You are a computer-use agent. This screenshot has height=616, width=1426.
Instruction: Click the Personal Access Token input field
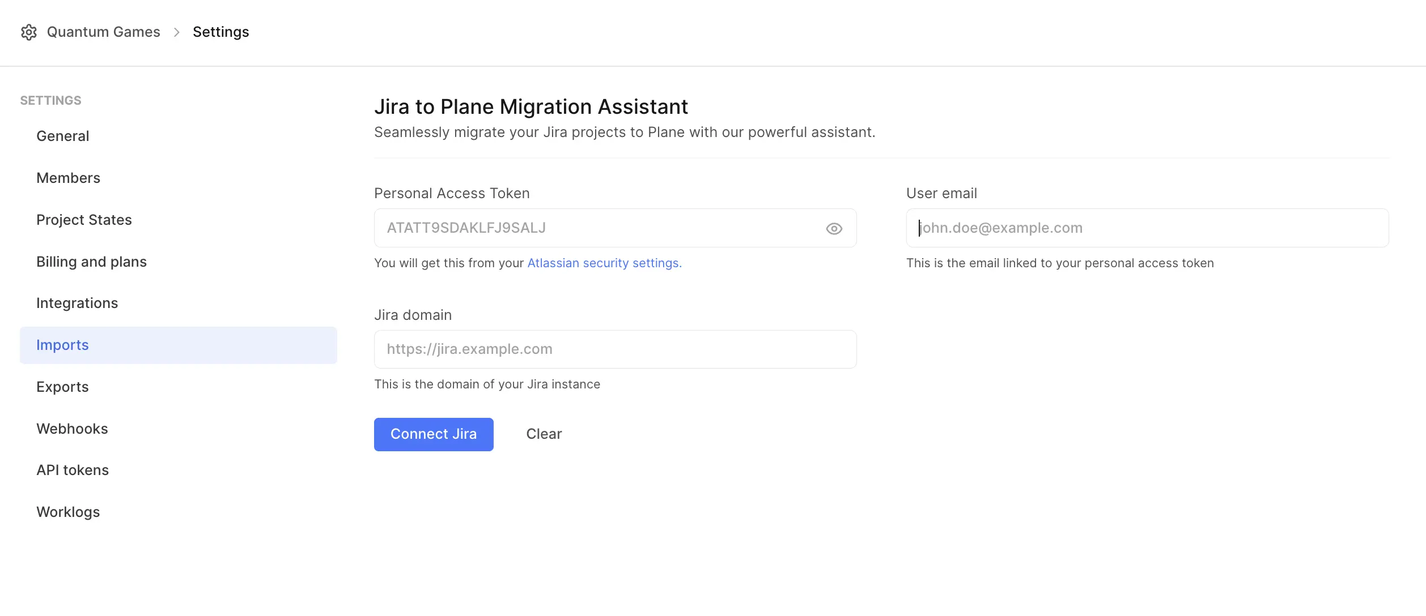pyautogui.click(x=616, y=227)
